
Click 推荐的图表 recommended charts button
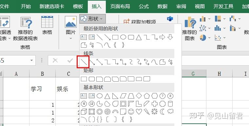tap(190, 28)
